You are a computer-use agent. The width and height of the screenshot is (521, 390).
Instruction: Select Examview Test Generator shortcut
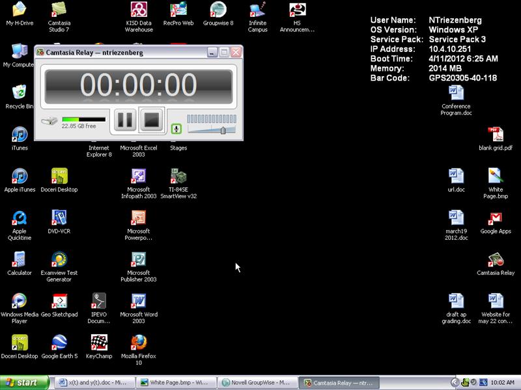[x=59, y=266]
